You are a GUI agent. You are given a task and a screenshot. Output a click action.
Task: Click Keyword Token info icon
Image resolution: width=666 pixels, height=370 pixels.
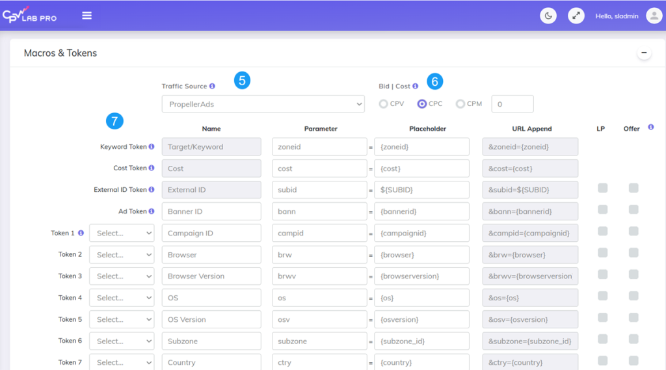point(151,146)
